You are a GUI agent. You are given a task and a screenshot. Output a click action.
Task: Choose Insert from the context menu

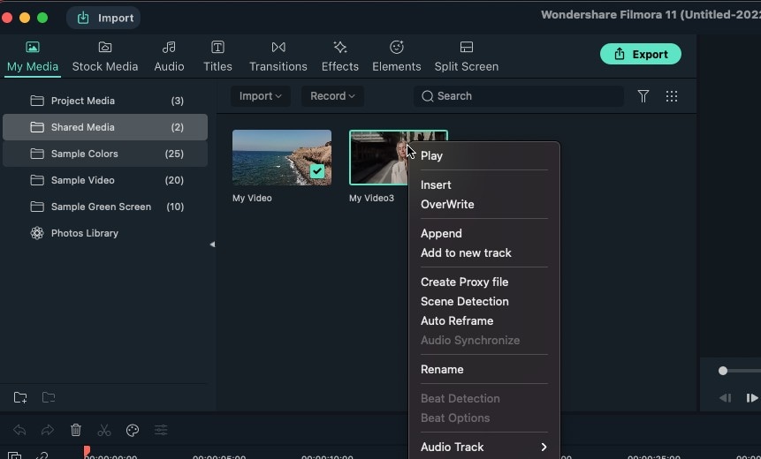tap(436, 184)
